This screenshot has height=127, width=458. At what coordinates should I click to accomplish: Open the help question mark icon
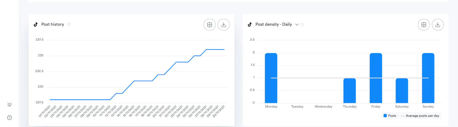9,118
